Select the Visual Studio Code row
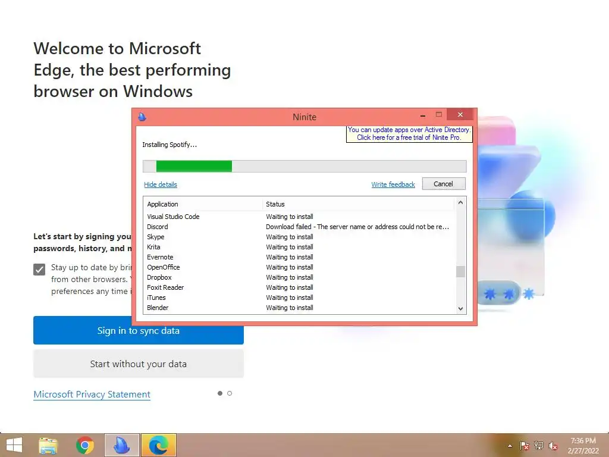Viewport: 609px width, 457px height. coord(299,217)
